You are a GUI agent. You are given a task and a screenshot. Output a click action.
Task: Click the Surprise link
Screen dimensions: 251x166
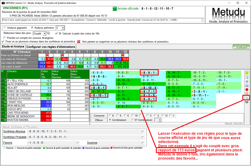point(92,143)
